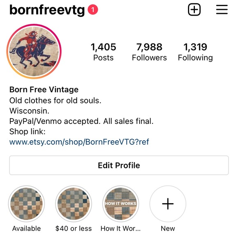Click the Edit Profile button
Image resolution: width=238 pixels, height=238 pixels.
tap(119, 165)
